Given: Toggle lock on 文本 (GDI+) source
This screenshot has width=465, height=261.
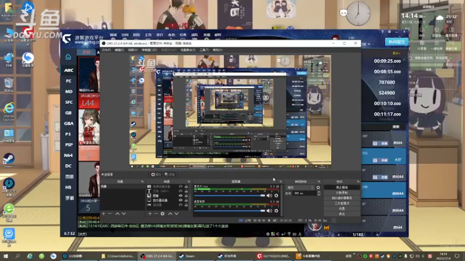Looking at the screenshot, I should (x=186, y=191).
